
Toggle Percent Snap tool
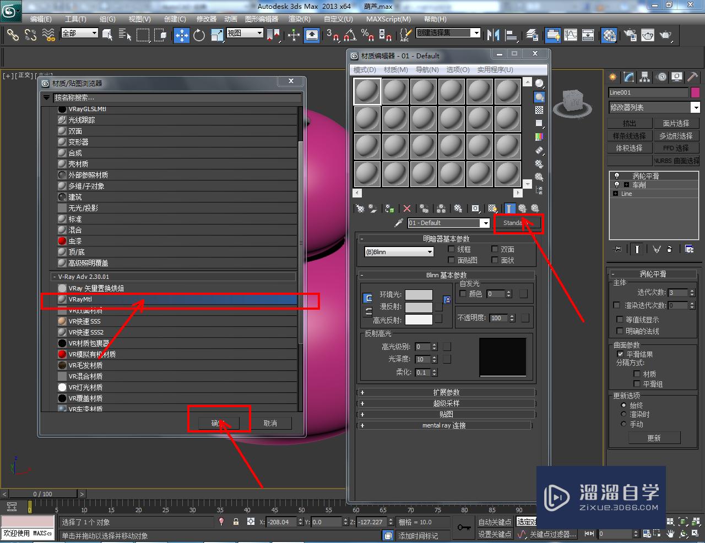pos(368,35)
